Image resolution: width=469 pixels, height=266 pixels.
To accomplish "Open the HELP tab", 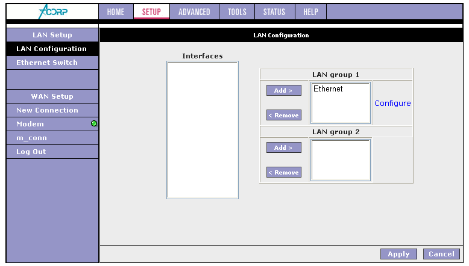I will coord(310,12).
